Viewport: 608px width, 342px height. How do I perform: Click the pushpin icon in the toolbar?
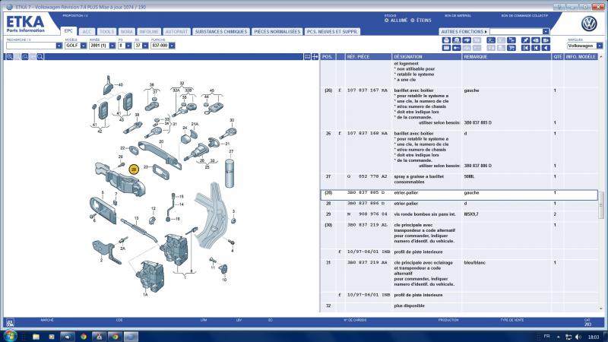coord(525,40)
